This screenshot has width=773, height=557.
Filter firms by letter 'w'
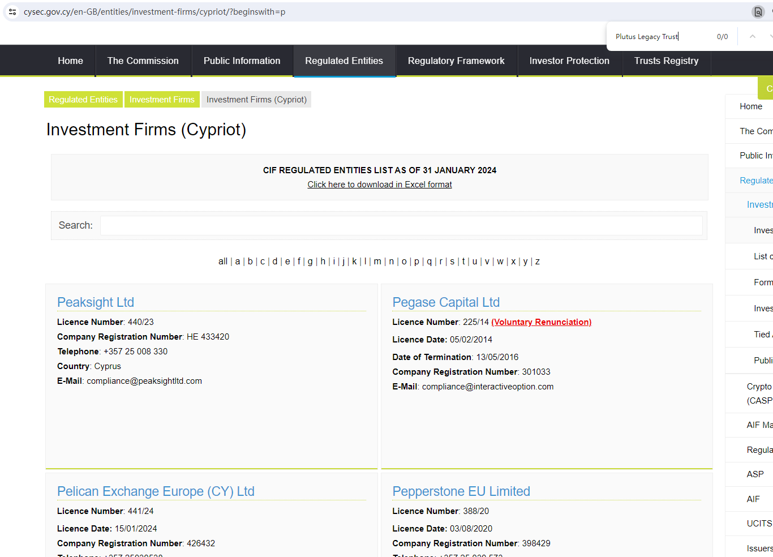pos(500,262)
